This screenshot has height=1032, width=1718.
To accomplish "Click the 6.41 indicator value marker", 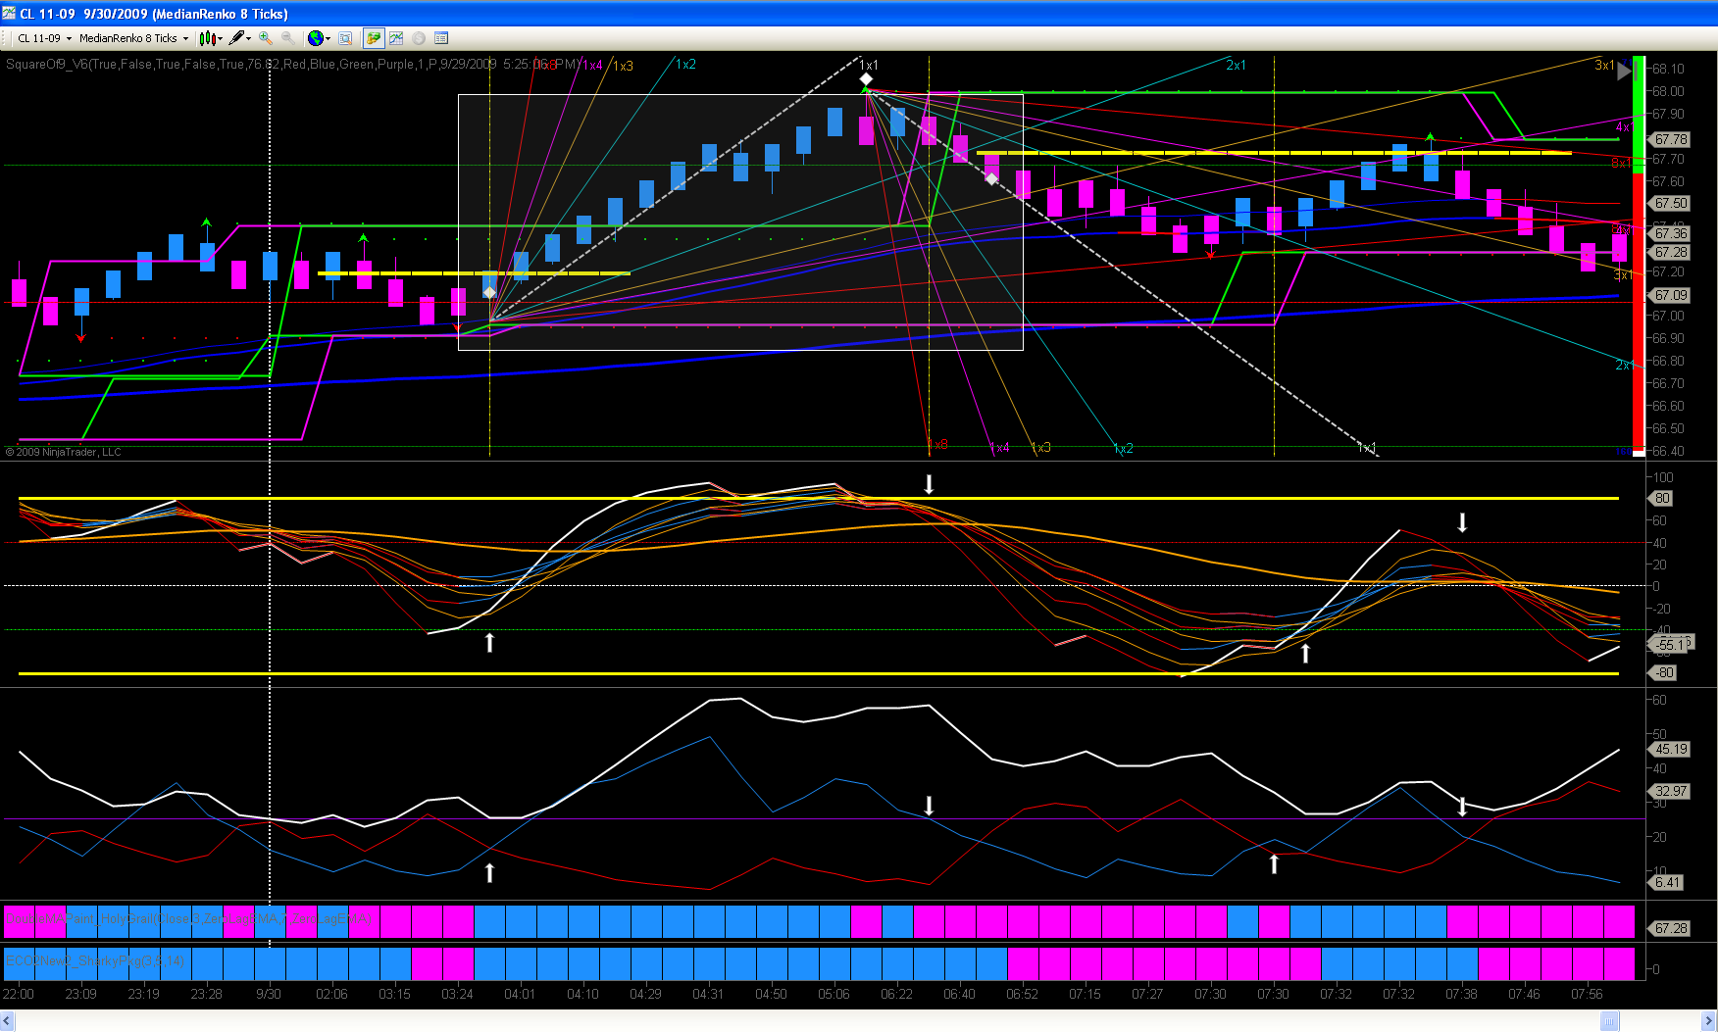I will 1667,882.
